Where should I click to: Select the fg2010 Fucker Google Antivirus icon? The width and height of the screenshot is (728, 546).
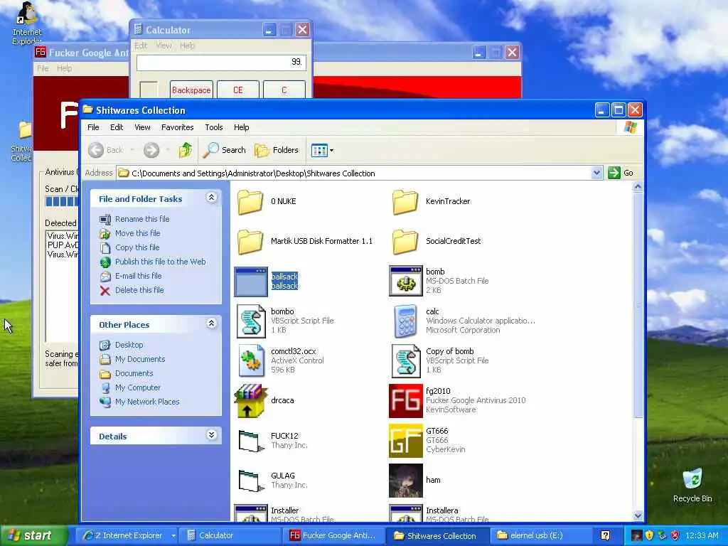click(x=406, y=401)
